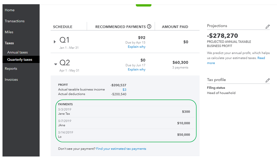The height and width of the screenshot is (159, 277).
Task: Edit Projections with the pencil icon
Action: 267,27
